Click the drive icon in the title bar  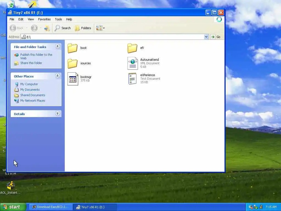point(10,13)
